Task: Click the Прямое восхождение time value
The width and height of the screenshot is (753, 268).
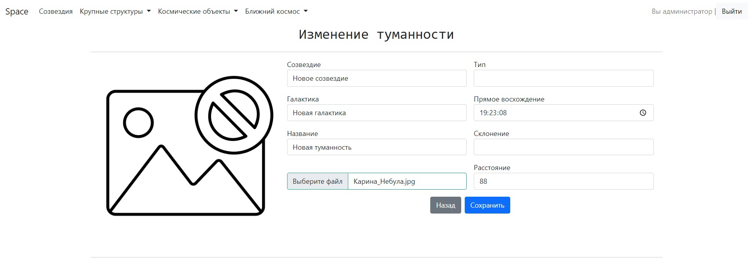Action: click(x=493, y=113)
